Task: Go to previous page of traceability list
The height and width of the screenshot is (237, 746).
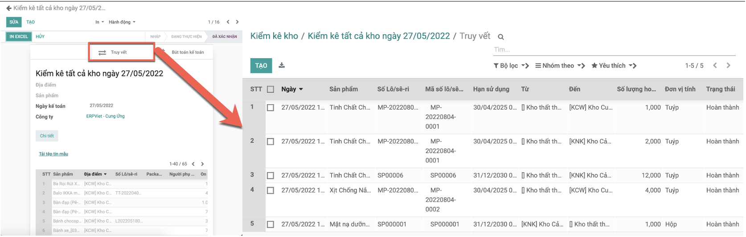Action: (715, 65)
